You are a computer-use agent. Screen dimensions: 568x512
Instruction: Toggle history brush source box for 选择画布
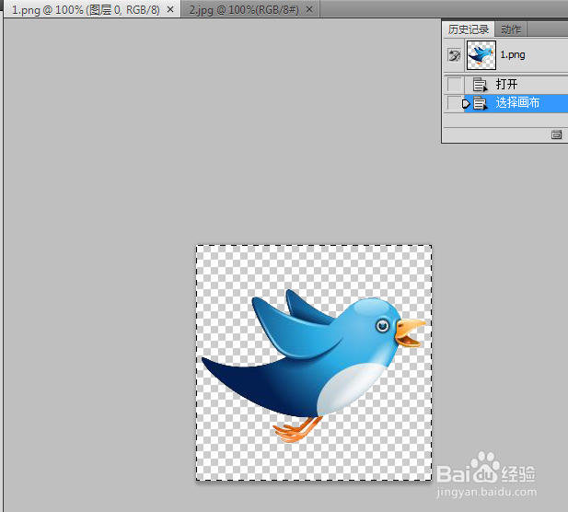454,103
